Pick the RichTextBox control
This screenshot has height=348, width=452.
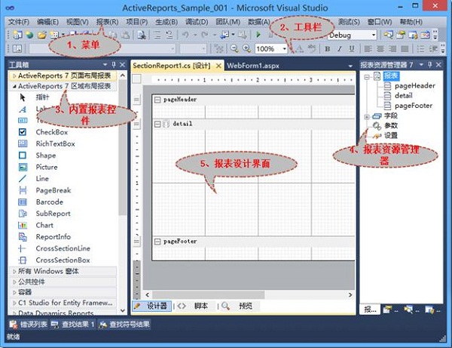pyautogui.click(x=55, y=143)
